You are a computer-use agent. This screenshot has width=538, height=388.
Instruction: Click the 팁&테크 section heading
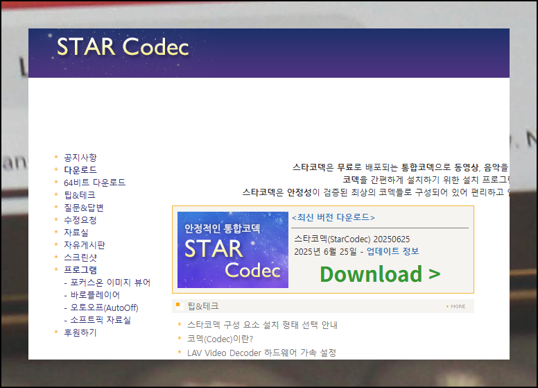(x=203, y=306)
